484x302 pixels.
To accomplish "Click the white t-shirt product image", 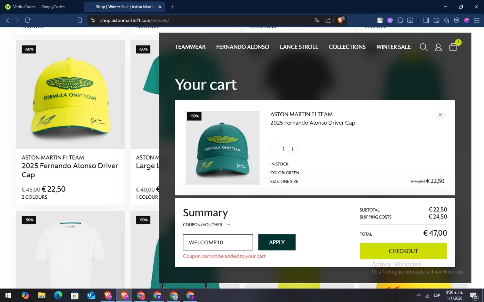I will pos(71,250).
